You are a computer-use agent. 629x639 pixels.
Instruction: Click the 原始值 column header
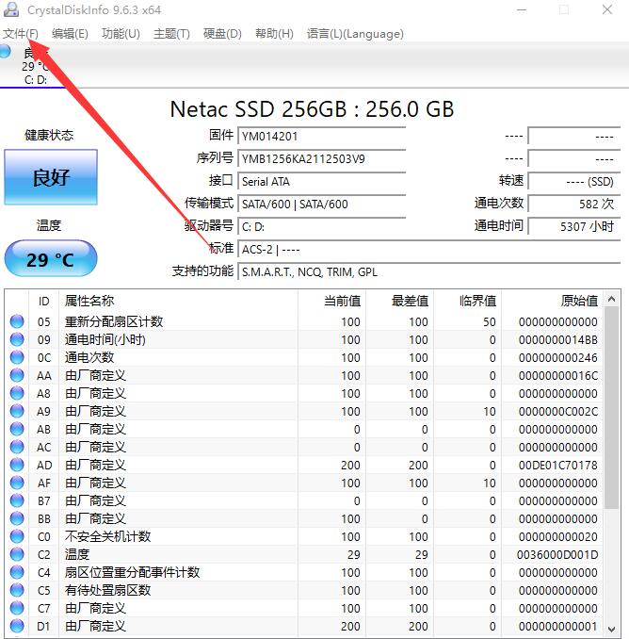[x=553, y=301]
